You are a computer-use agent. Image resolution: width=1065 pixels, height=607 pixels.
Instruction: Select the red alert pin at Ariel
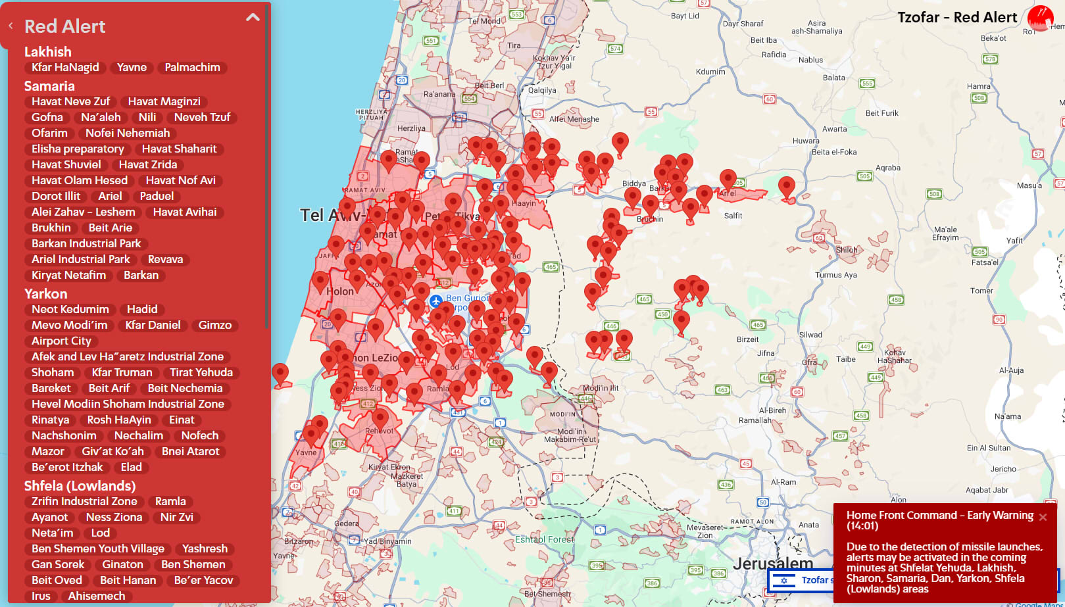728,180
